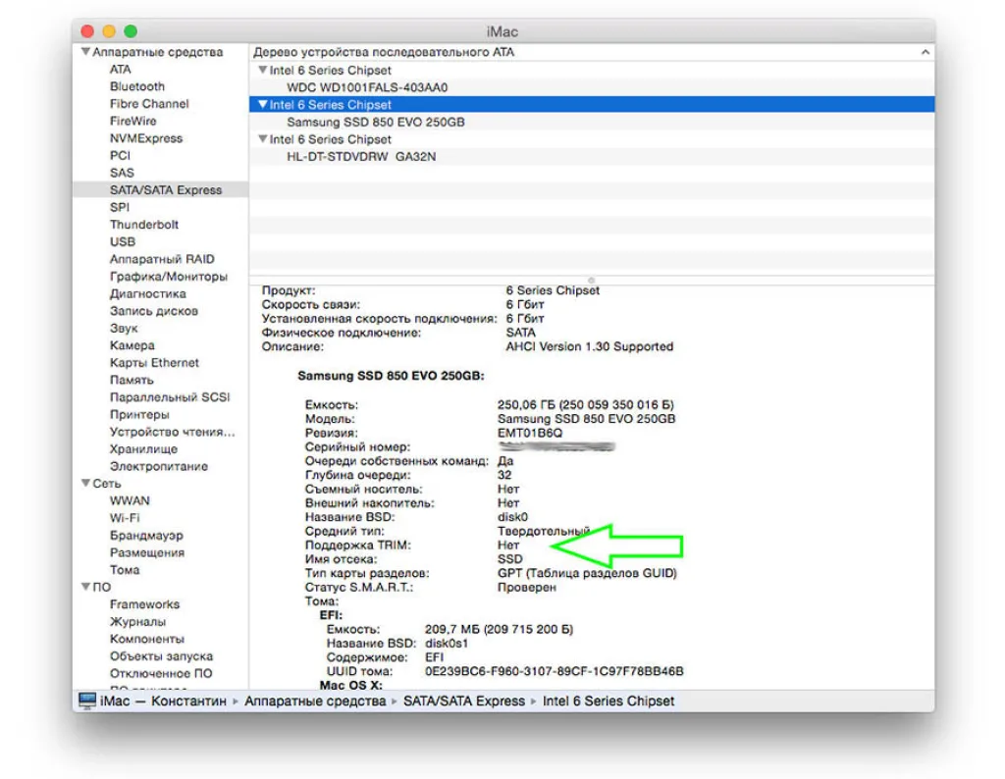Click the column header Дерево устройства последовательного ATA
The height and width of the screenshot is (779, 1005).
384,52
